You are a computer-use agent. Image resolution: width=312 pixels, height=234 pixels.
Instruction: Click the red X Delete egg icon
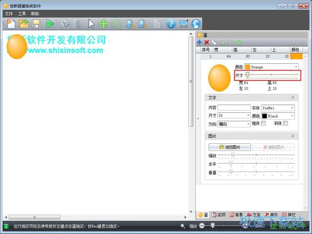tap(206, 42)
